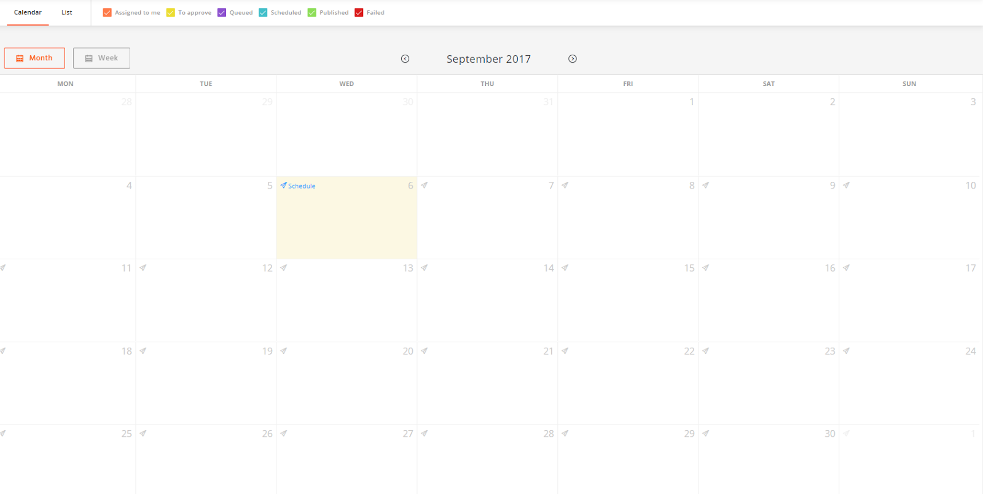This screenshot has width=983, height=494.
Task: Click the WED column header
Action: click(x=347, y=84)
